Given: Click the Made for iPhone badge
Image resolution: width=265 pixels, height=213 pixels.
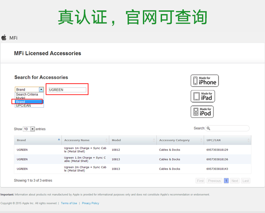Looking at the screenshot, I should click(205, 81).
